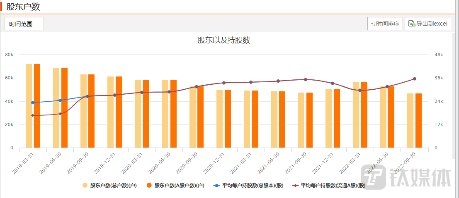
Task: Click right axis value 48k
Action: pyautogui.click(x=438, y=55)
